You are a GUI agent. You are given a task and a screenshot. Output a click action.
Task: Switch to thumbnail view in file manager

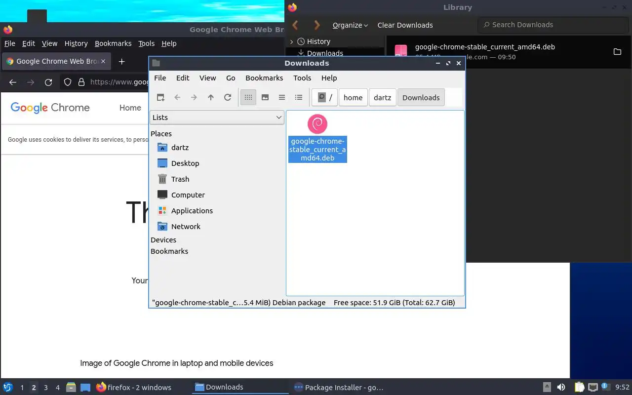pyautogui.click(x=265, y=97)
